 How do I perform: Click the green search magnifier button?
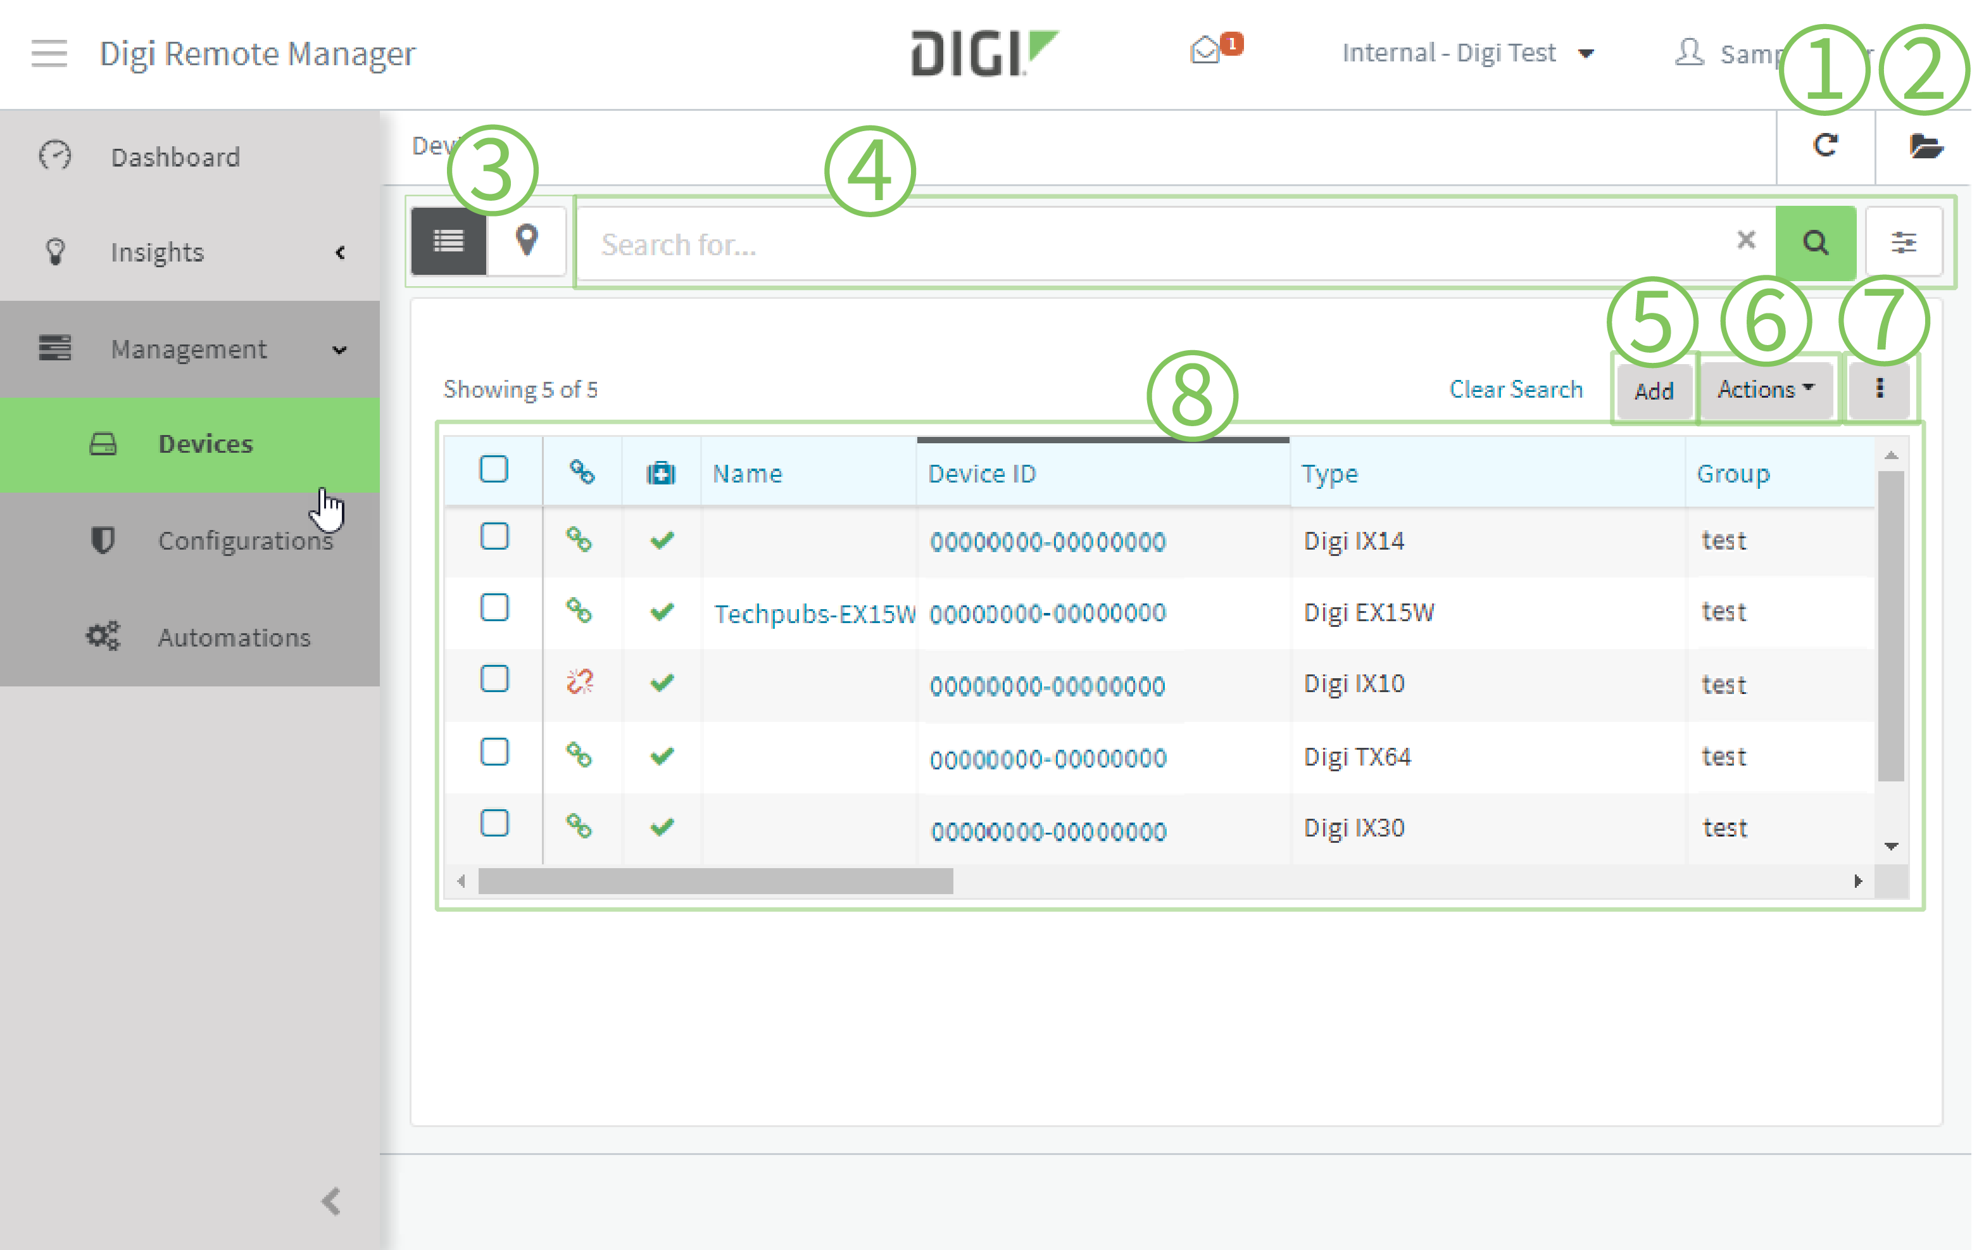1816,243
